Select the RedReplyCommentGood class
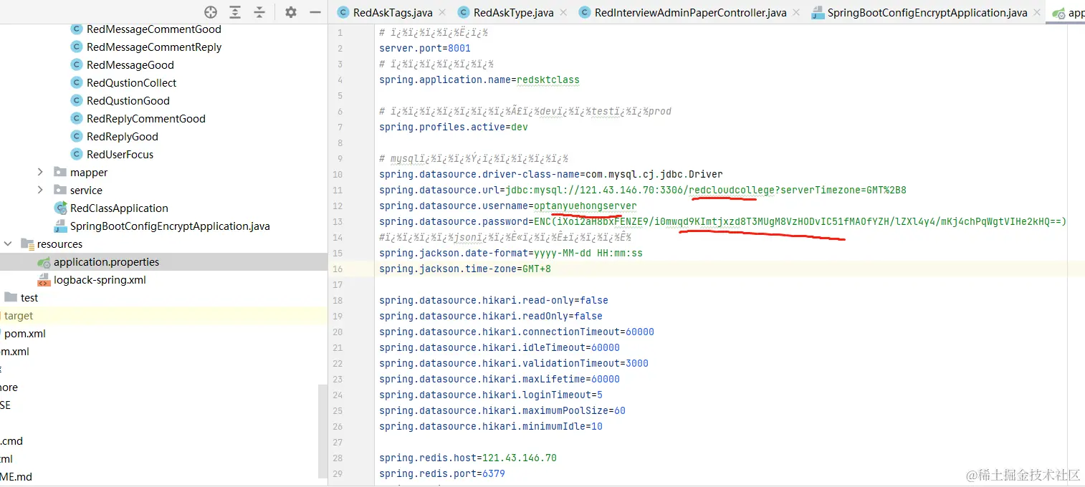The height and width of the screenshot is (487, 1085). pos(146,119)
